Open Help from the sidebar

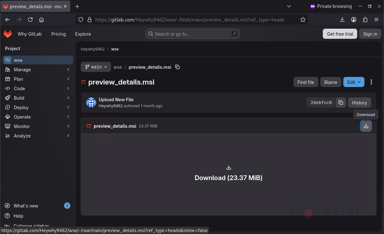pos(18,216)
